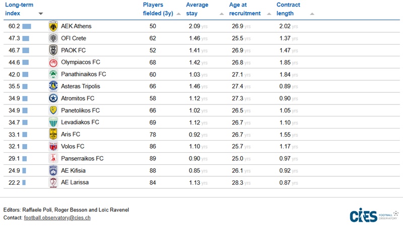Viewport: 403px width, 226px height.
Task: Select the Volos FC team name
Action: [x=73, y=146]
